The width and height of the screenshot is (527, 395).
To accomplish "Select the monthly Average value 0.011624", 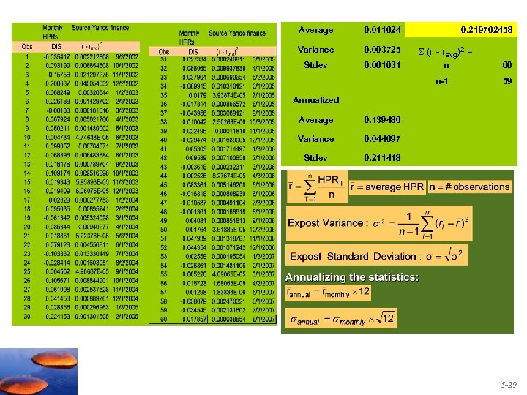I will [382, 30].
